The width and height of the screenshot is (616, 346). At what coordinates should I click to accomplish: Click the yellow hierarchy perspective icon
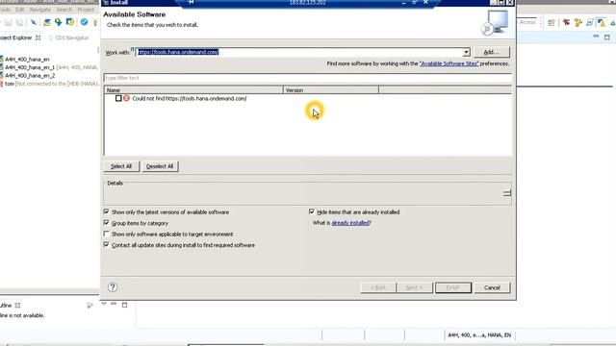pyautogui.click(x=577, y=23)
